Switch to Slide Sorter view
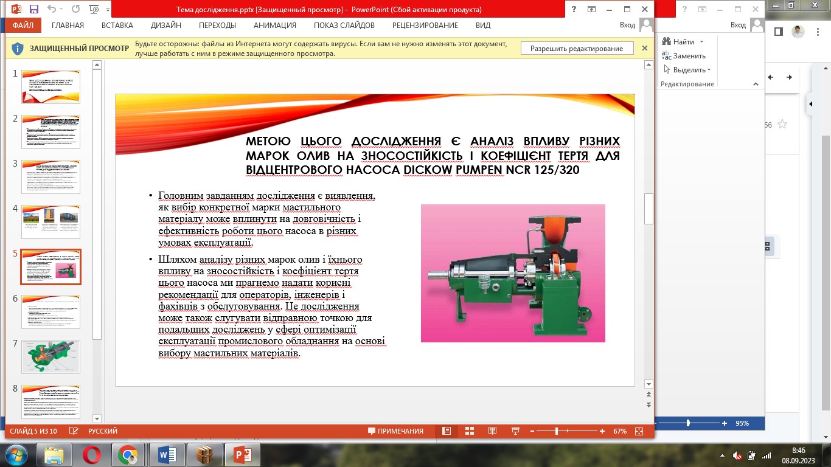Image resolution: width=831 pixels, height=467 pixels. [470, 431]
